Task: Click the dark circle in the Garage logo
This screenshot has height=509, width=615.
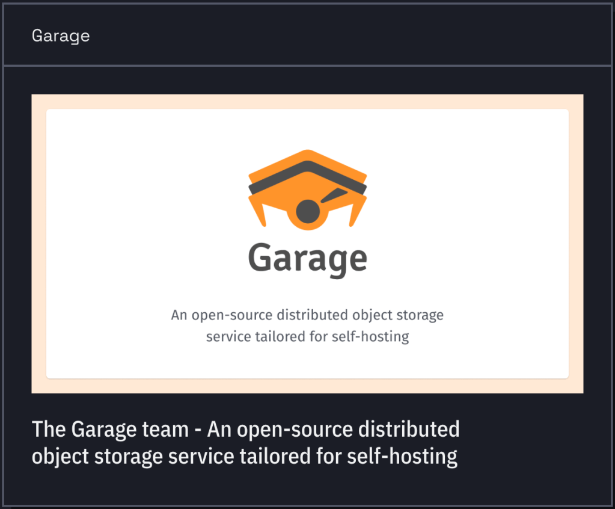Action: click(307, 212)
